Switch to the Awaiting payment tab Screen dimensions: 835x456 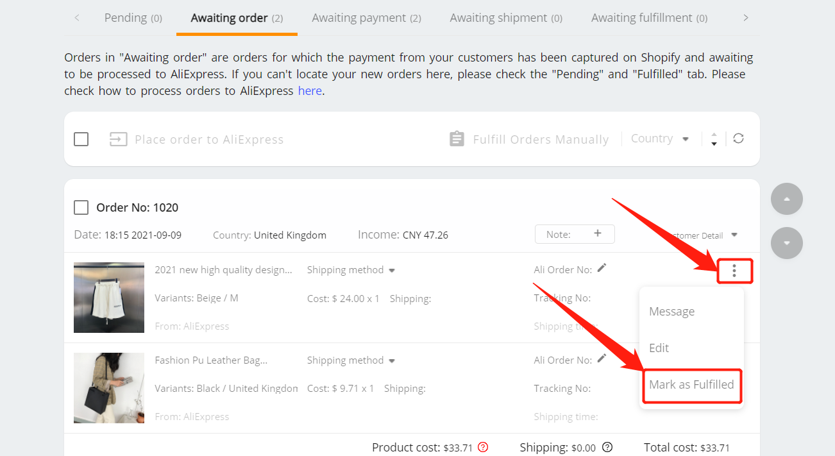pyautogui.click(x=366, y=18)
